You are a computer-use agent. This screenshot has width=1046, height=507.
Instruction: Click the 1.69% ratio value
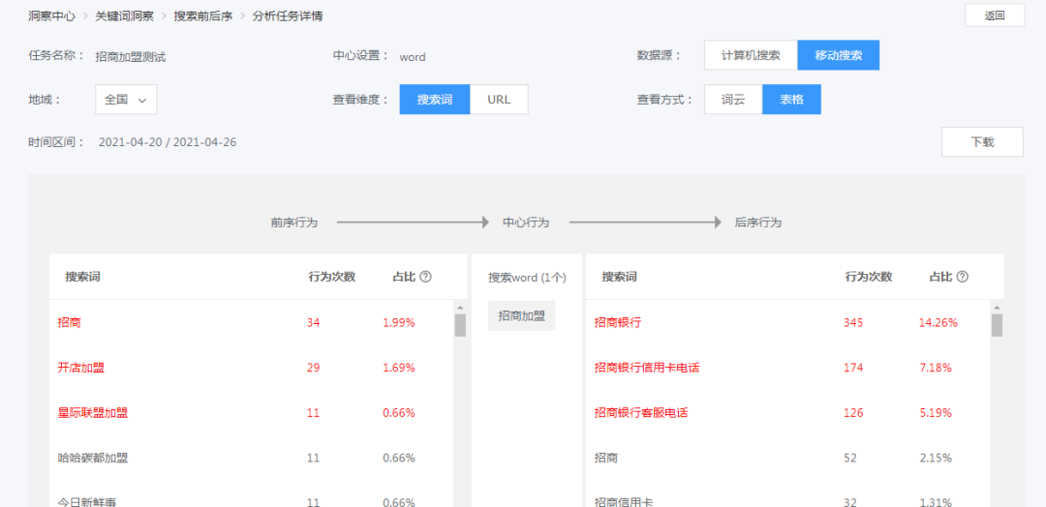(399, 368)
